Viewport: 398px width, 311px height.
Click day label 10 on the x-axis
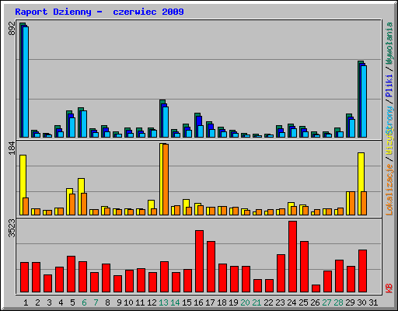pyautogui.click(x=128, y=302)
